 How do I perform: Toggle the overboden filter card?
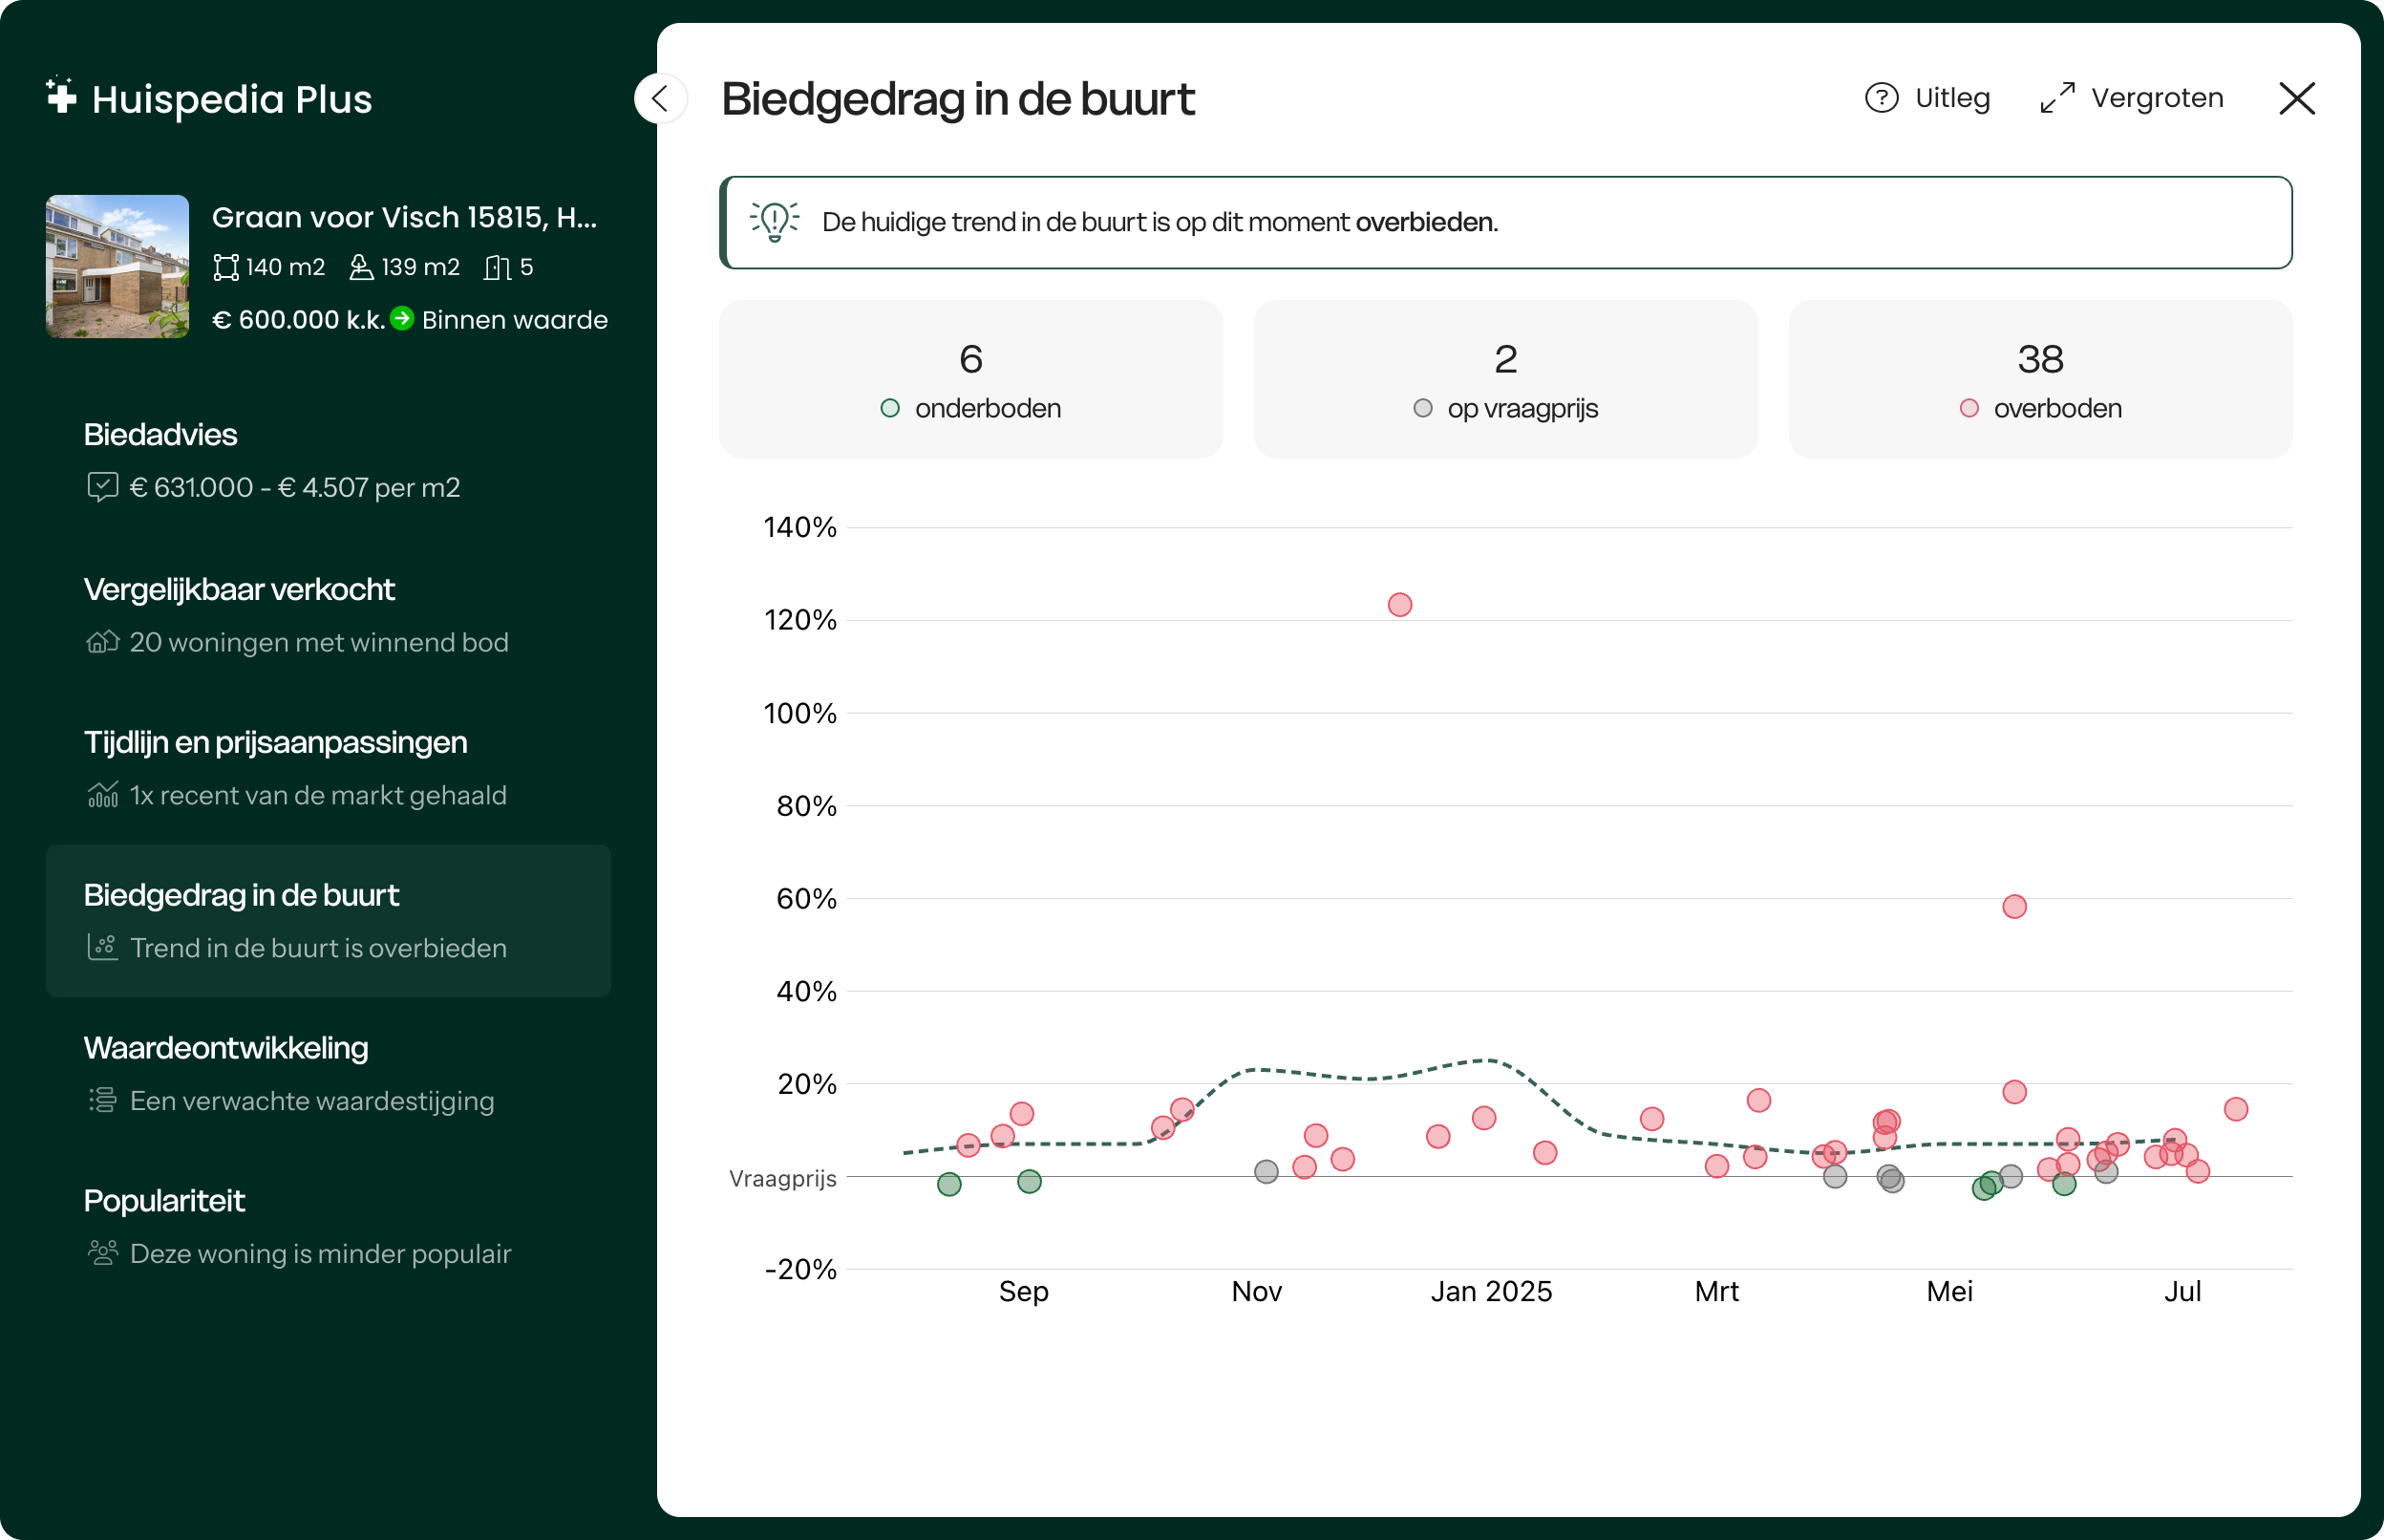2040,379
